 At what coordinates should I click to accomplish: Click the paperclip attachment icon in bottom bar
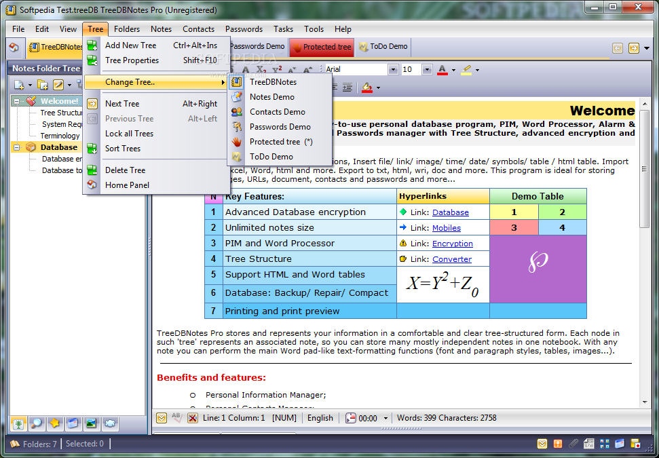573,444
